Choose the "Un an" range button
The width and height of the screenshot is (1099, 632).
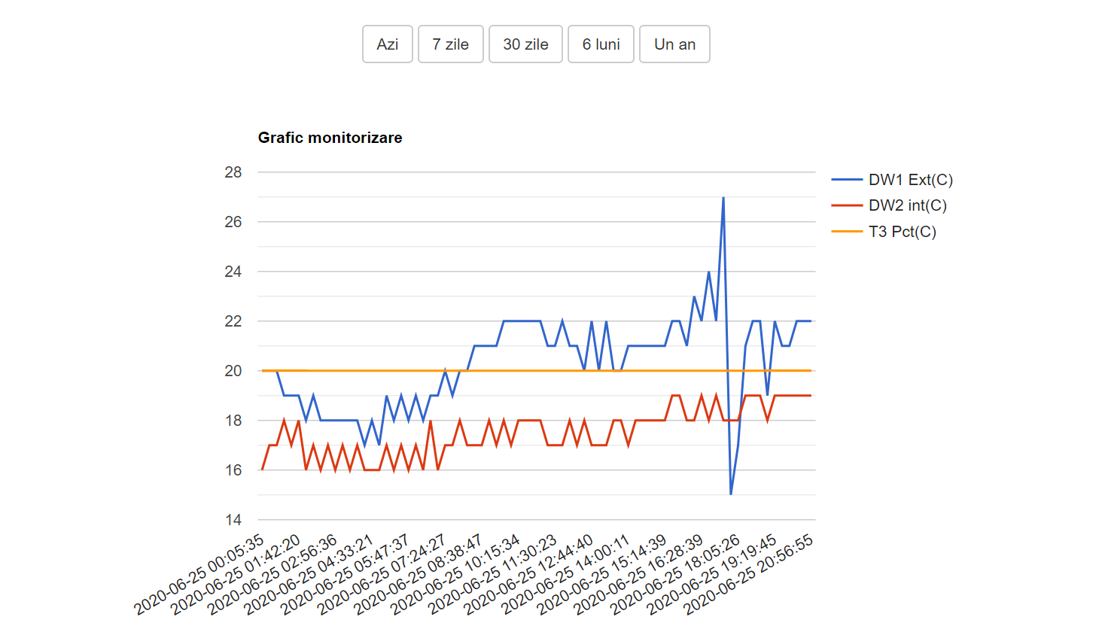click(x=674, y=44)
